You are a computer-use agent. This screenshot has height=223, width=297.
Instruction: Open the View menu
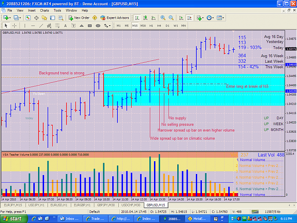pos(20,10)
